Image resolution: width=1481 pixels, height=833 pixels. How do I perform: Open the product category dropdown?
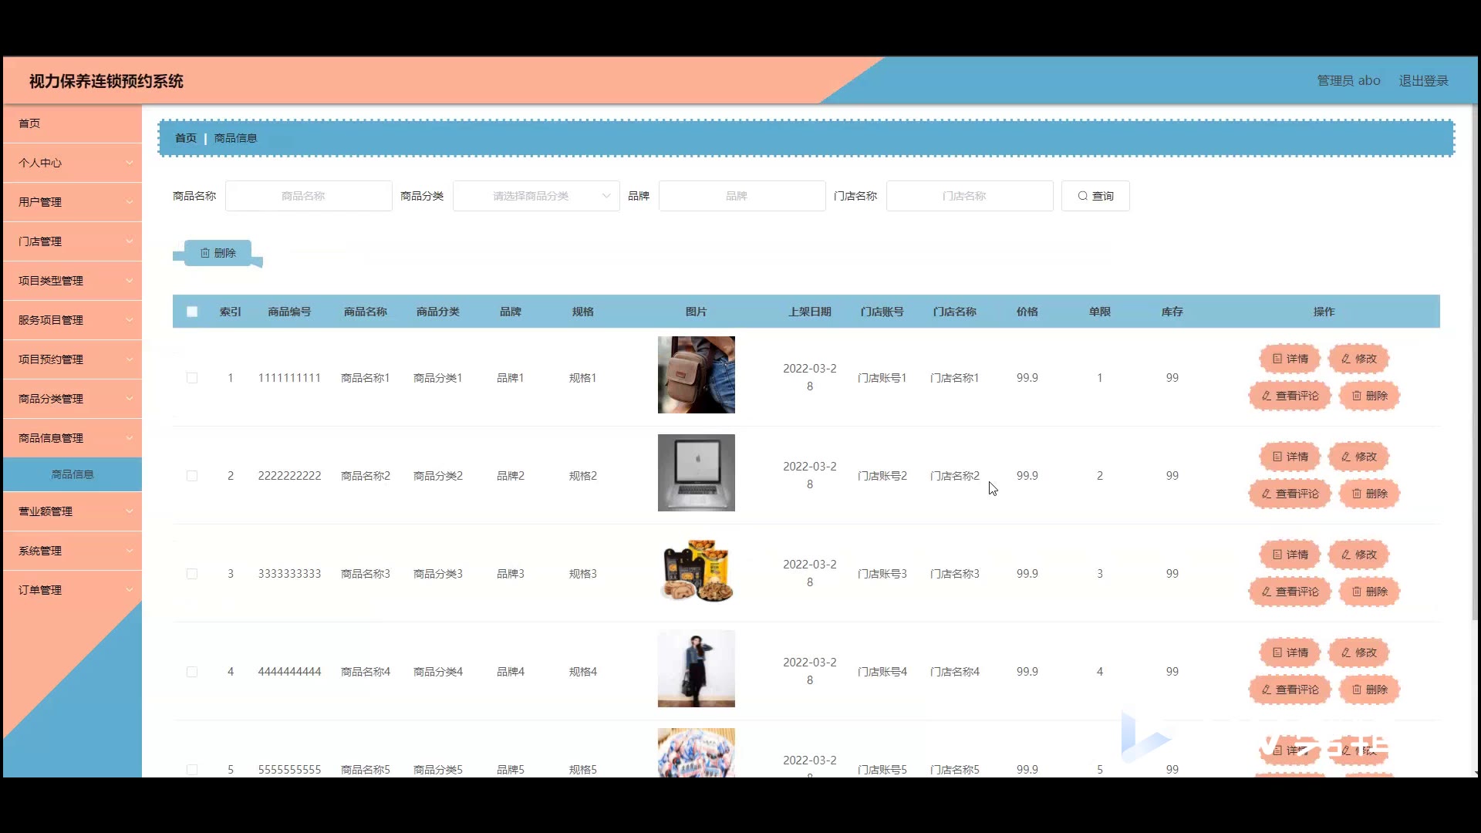click(536, 196)
